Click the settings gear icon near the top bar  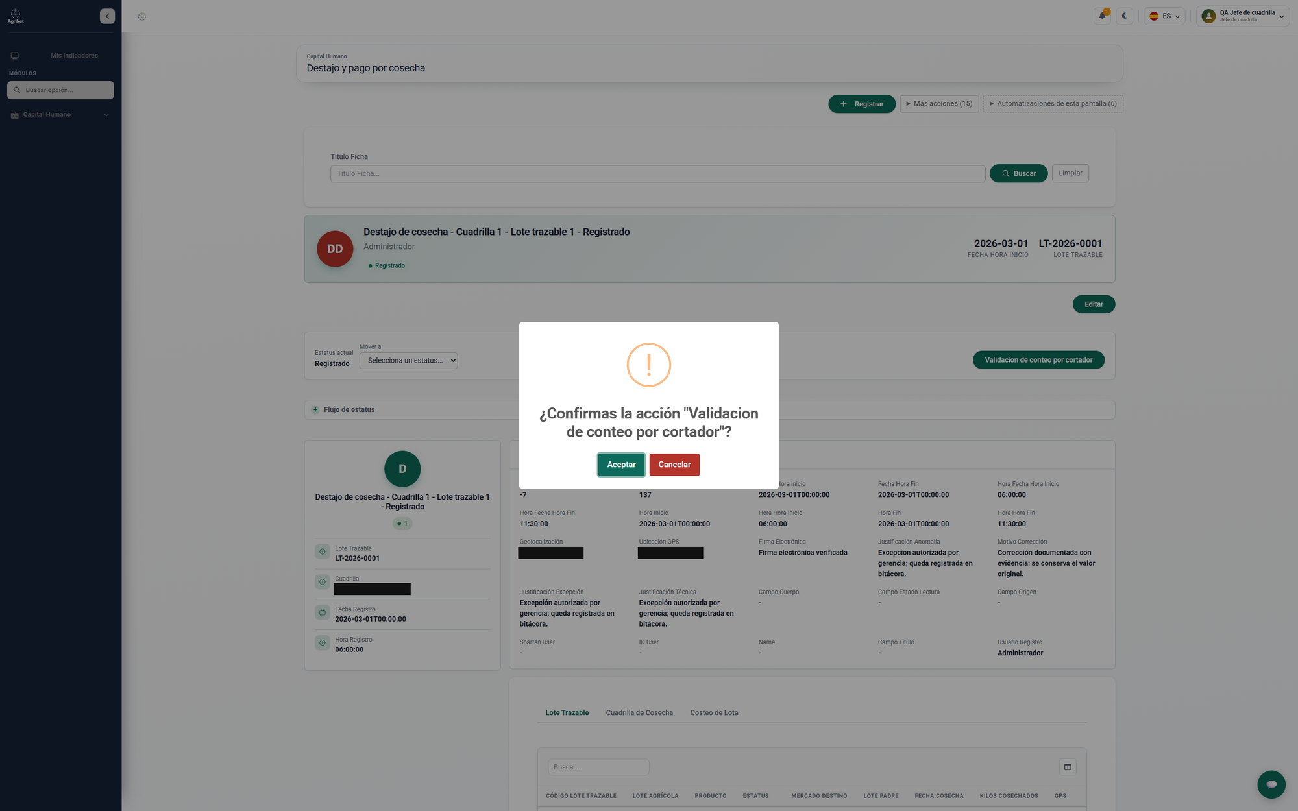142,17
